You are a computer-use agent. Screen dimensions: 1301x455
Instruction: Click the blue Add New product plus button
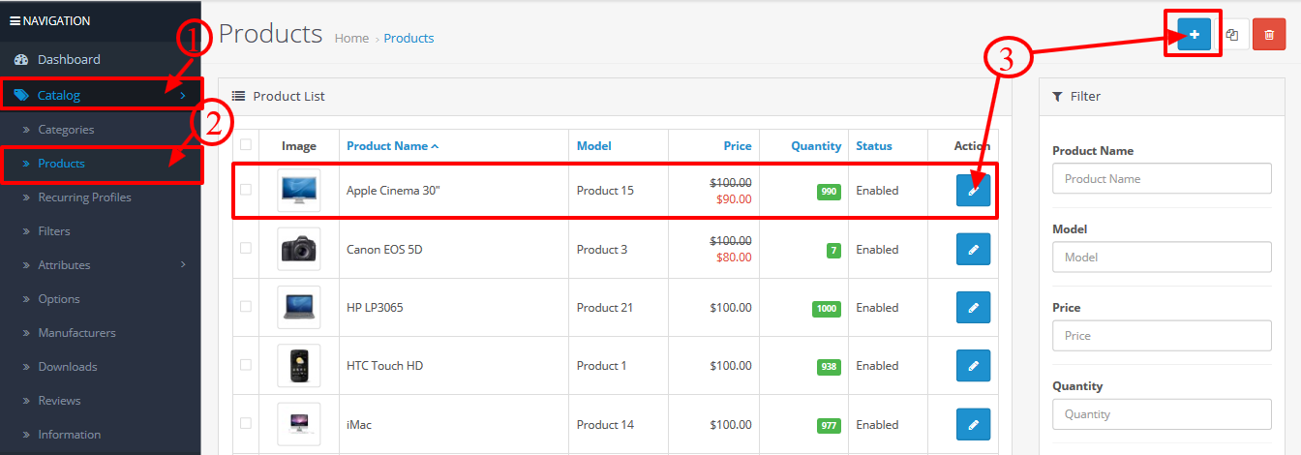(1195, 35)
